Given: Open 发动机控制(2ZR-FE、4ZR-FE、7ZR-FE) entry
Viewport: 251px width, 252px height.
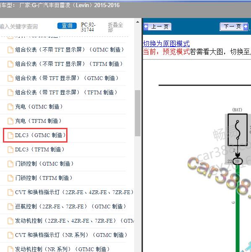Looking at the screenshot, I should (75, 221).
